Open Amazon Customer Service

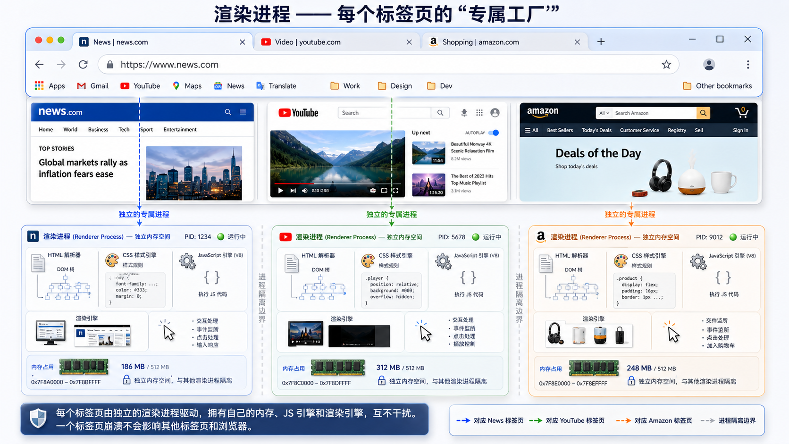639,130
